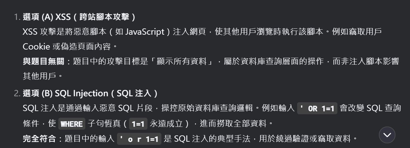Click the word "Cookie" in the XSS paragraph

click(36, 47)
